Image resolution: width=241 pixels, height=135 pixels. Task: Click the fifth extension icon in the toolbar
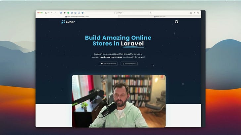point(75,13)
